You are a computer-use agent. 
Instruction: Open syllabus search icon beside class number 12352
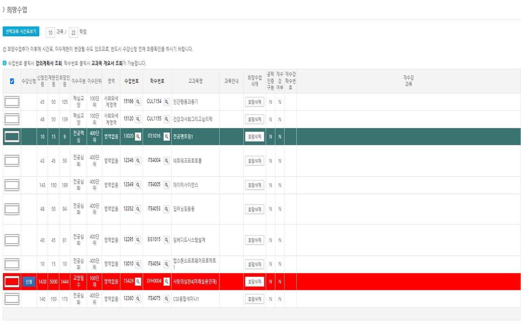pyautogui.click(x=138, y=209)
